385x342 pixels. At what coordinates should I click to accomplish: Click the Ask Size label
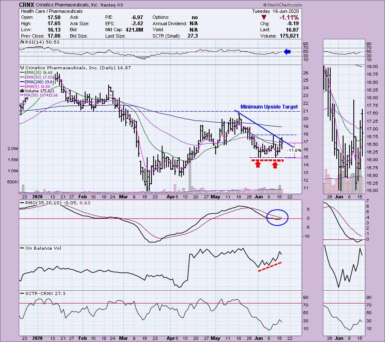tap(80, 24)
